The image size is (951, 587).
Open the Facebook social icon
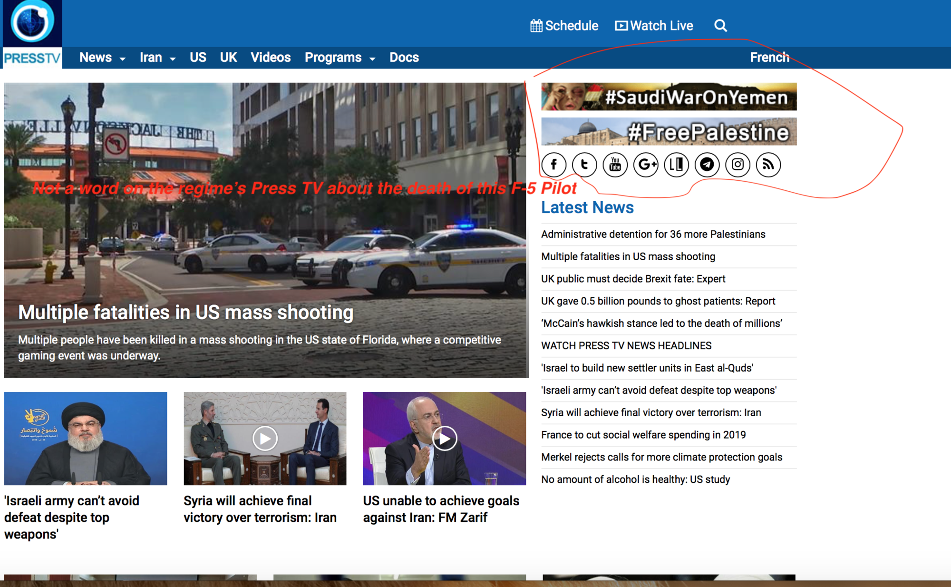[x=553, y=165]
